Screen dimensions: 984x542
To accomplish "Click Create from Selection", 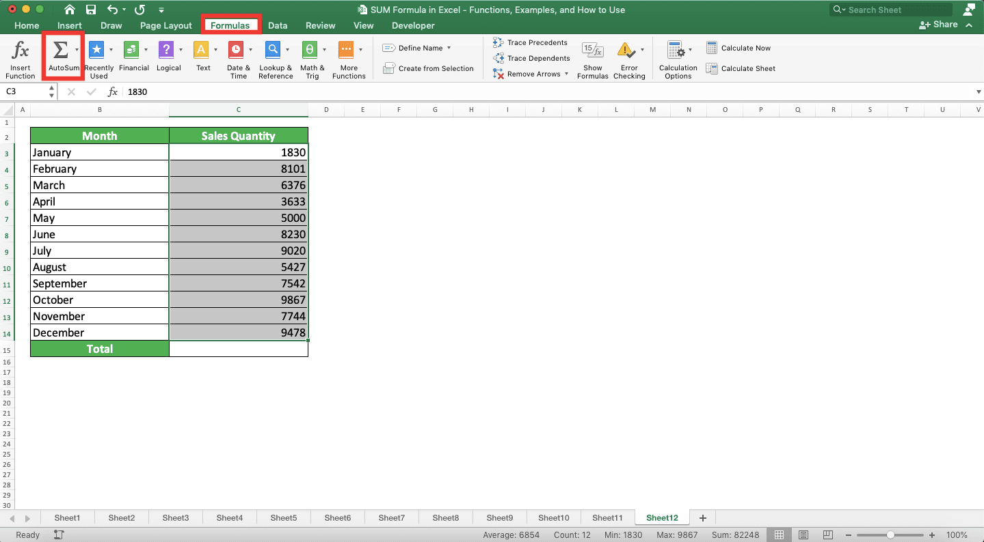I will [428, 68].
